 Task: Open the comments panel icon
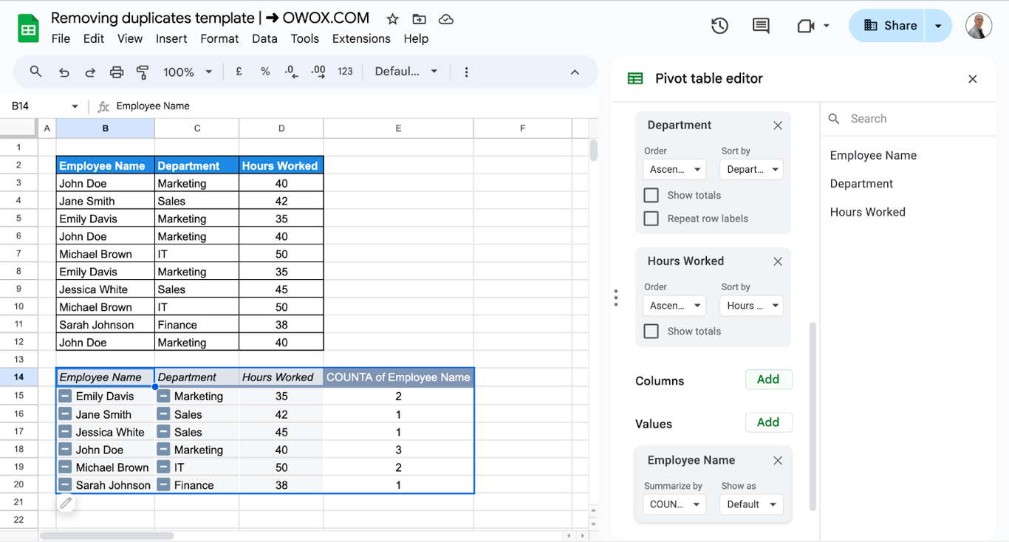coord(761,26)
